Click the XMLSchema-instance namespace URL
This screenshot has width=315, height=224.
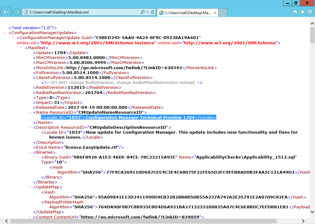(x=98, y=43)
